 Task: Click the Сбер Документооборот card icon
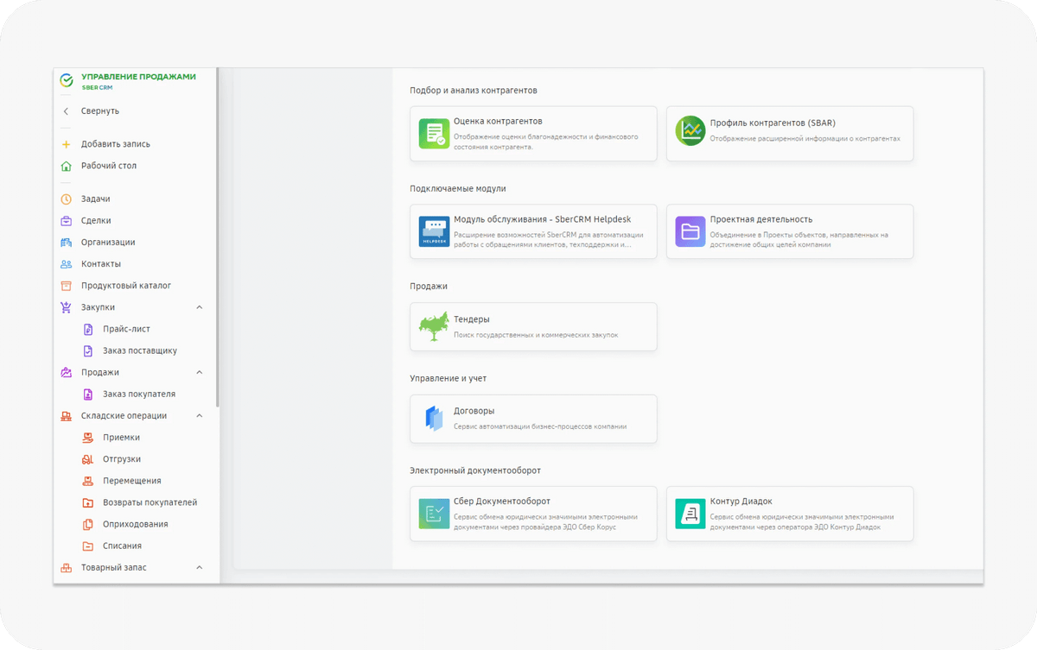click(x=434, y=514)
